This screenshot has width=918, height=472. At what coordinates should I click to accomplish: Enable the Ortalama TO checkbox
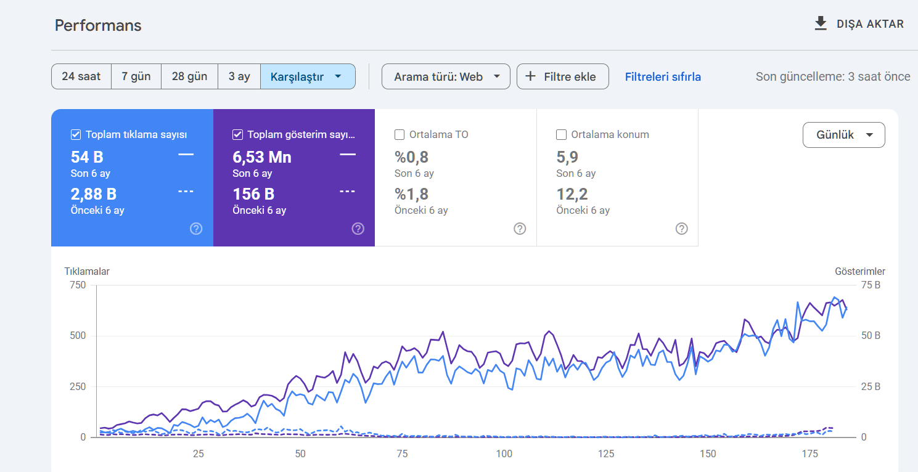point(400,134)
